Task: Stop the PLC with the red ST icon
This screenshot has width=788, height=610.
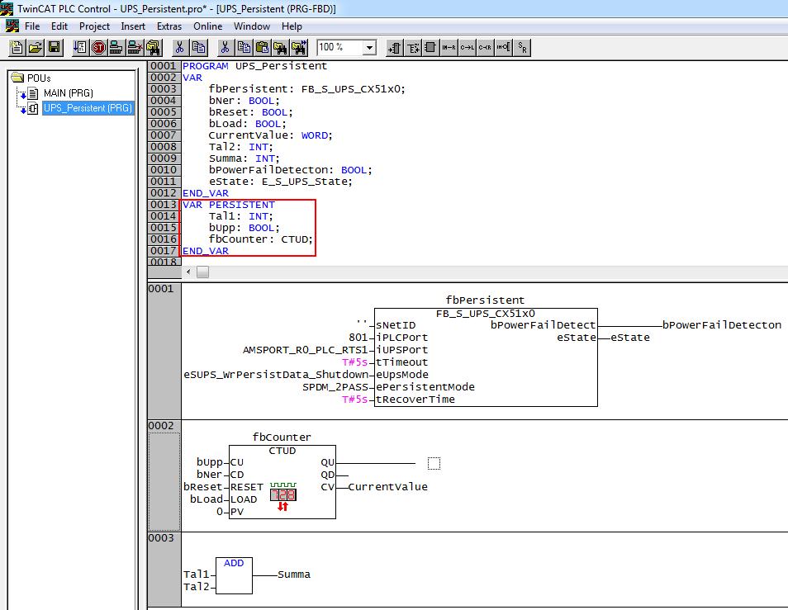Action: coord(98,48)
